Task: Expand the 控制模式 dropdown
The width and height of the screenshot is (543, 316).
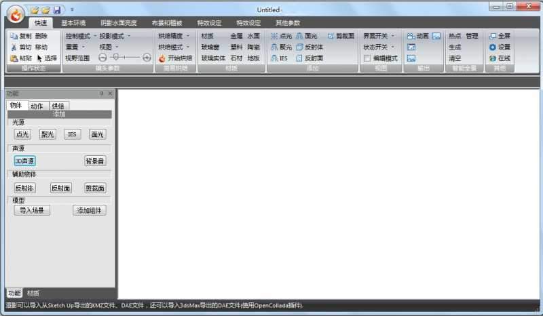Action: point(81,36)
